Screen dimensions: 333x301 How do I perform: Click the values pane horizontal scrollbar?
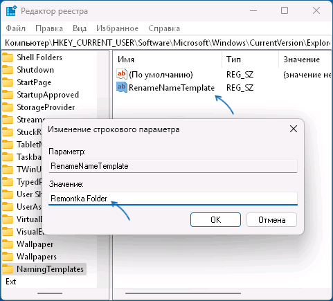pyautogui.click(x=183, y=293)
